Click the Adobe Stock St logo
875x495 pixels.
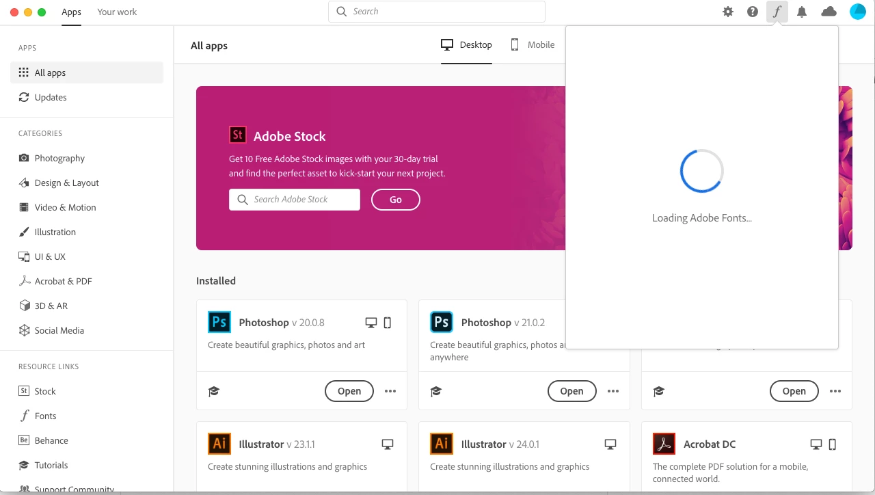(x=237, y=135)
